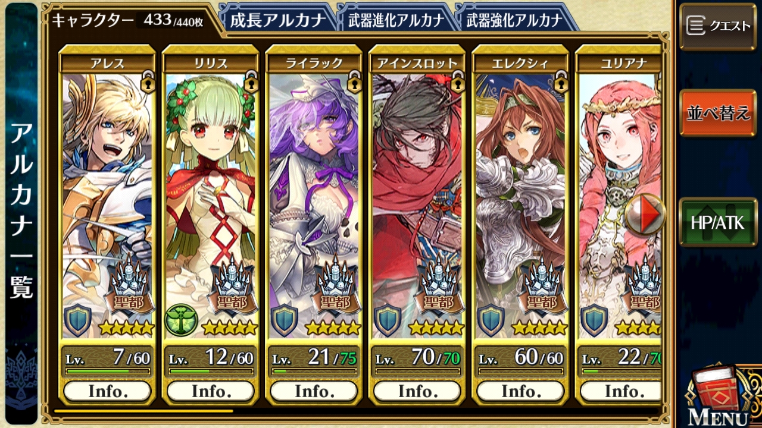The image size is (762, 428).
Task: Click the 聖都 castle emblem on ライラック card
Action: [x=335, y=287]
